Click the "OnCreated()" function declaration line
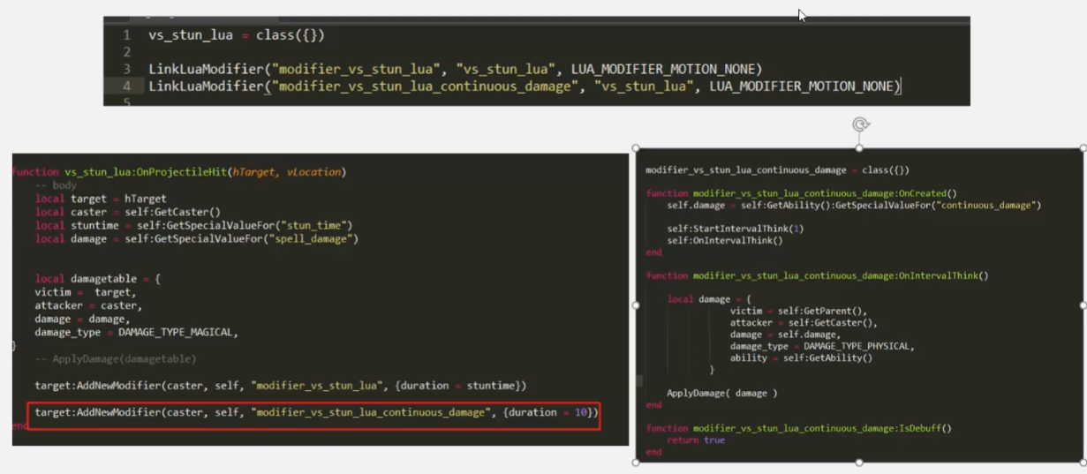The width and height of the screenshot is (1087, 474). tap(801, 192)
